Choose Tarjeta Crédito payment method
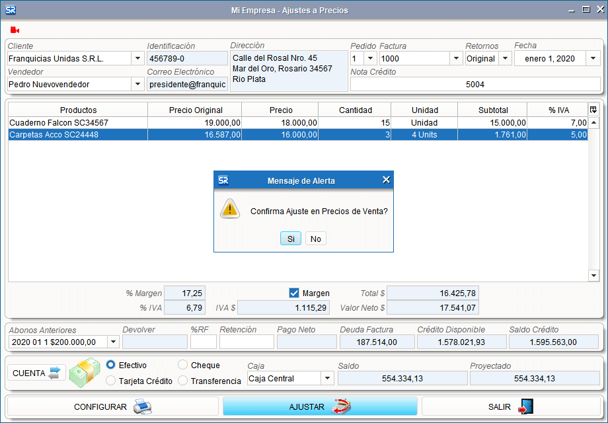Screen dimensions: 608x423 click(x=111, y=381)
